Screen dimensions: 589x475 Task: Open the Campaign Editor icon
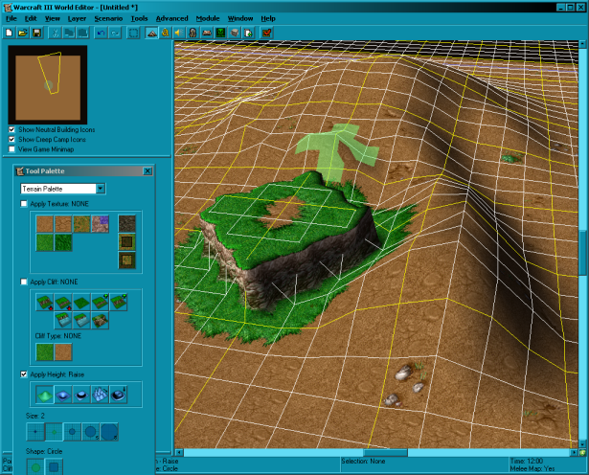pos(207,34)
